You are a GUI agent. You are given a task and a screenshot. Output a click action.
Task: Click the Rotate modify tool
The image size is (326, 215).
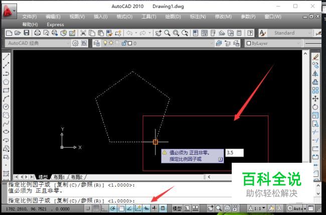point(315,107)
